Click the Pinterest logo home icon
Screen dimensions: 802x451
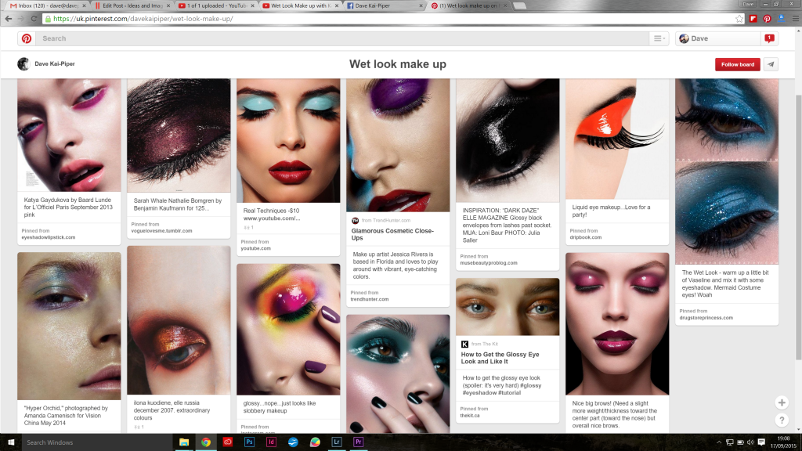click(27, 38)
